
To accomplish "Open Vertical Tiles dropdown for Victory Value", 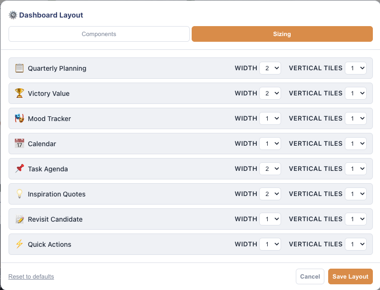I will click(x=356, y=94).
